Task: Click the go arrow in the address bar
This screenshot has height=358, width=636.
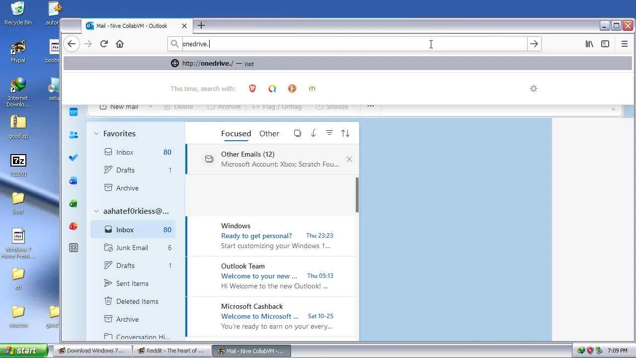Action: click(534, 44)
